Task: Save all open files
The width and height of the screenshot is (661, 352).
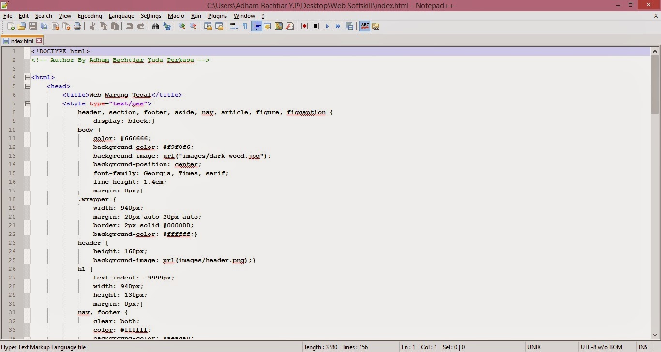Action: pos(44,26)
